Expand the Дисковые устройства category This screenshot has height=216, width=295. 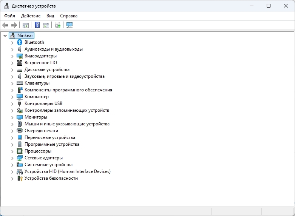(12, 70)
